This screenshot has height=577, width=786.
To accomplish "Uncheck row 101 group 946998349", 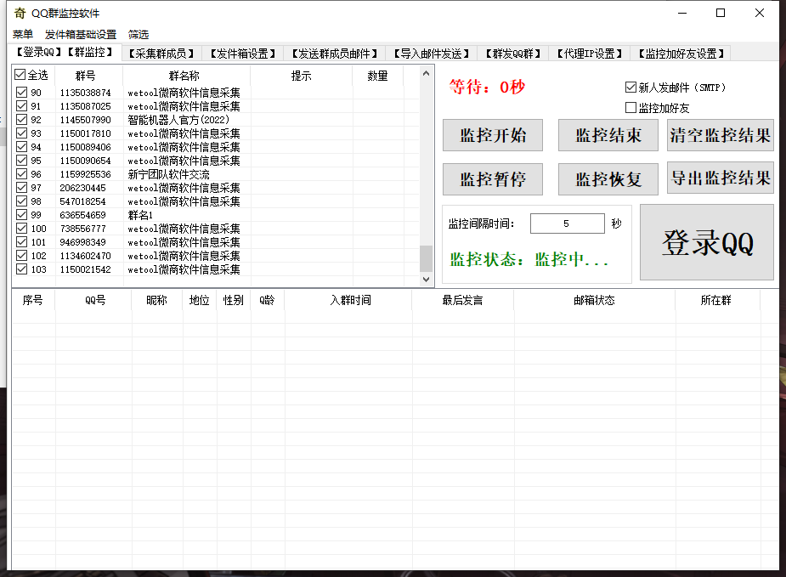I will point(21,242).
